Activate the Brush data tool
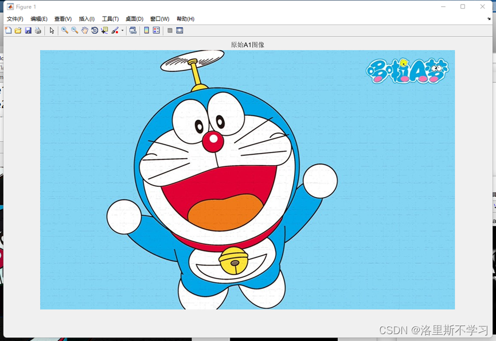Image resolution: width=496 pixels, height=341 pixels. (115, 30)
